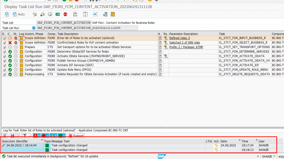Filter log by abort messages (lightning 0)
Image resolution: width=284 pixels, height=159 pixels.
click(37, 136)
